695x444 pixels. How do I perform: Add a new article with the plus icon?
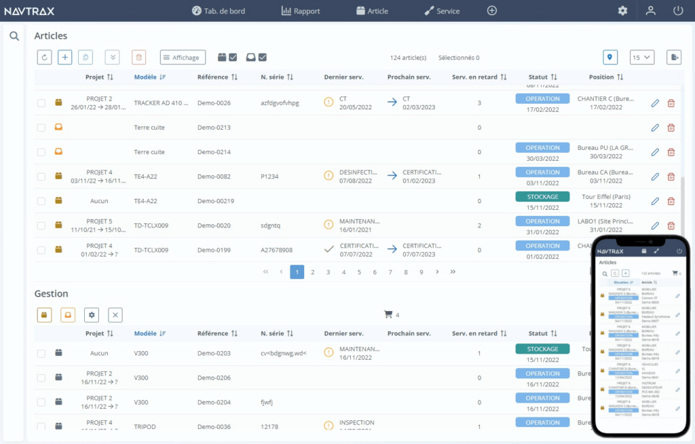pyautogui.click(x=64, y=57)
